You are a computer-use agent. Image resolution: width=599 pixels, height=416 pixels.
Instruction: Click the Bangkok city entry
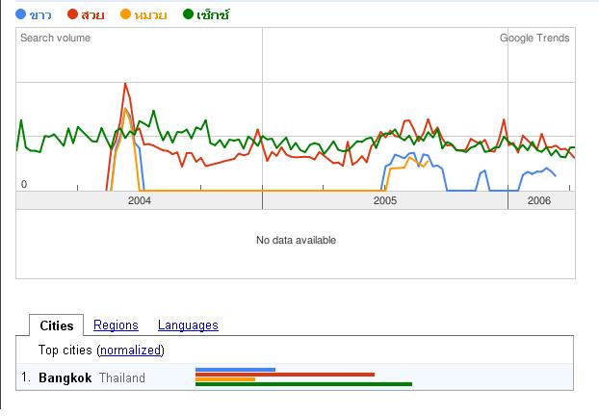[65, 377]
